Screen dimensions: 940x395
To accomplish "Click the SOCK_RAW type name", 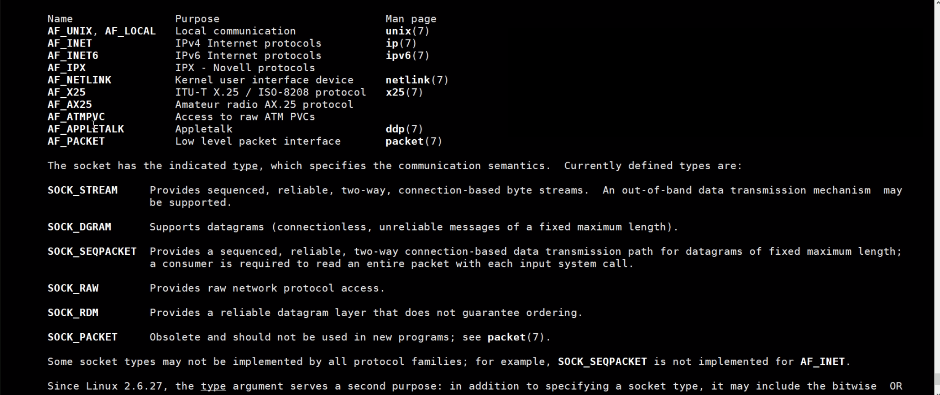I will 73,288.
